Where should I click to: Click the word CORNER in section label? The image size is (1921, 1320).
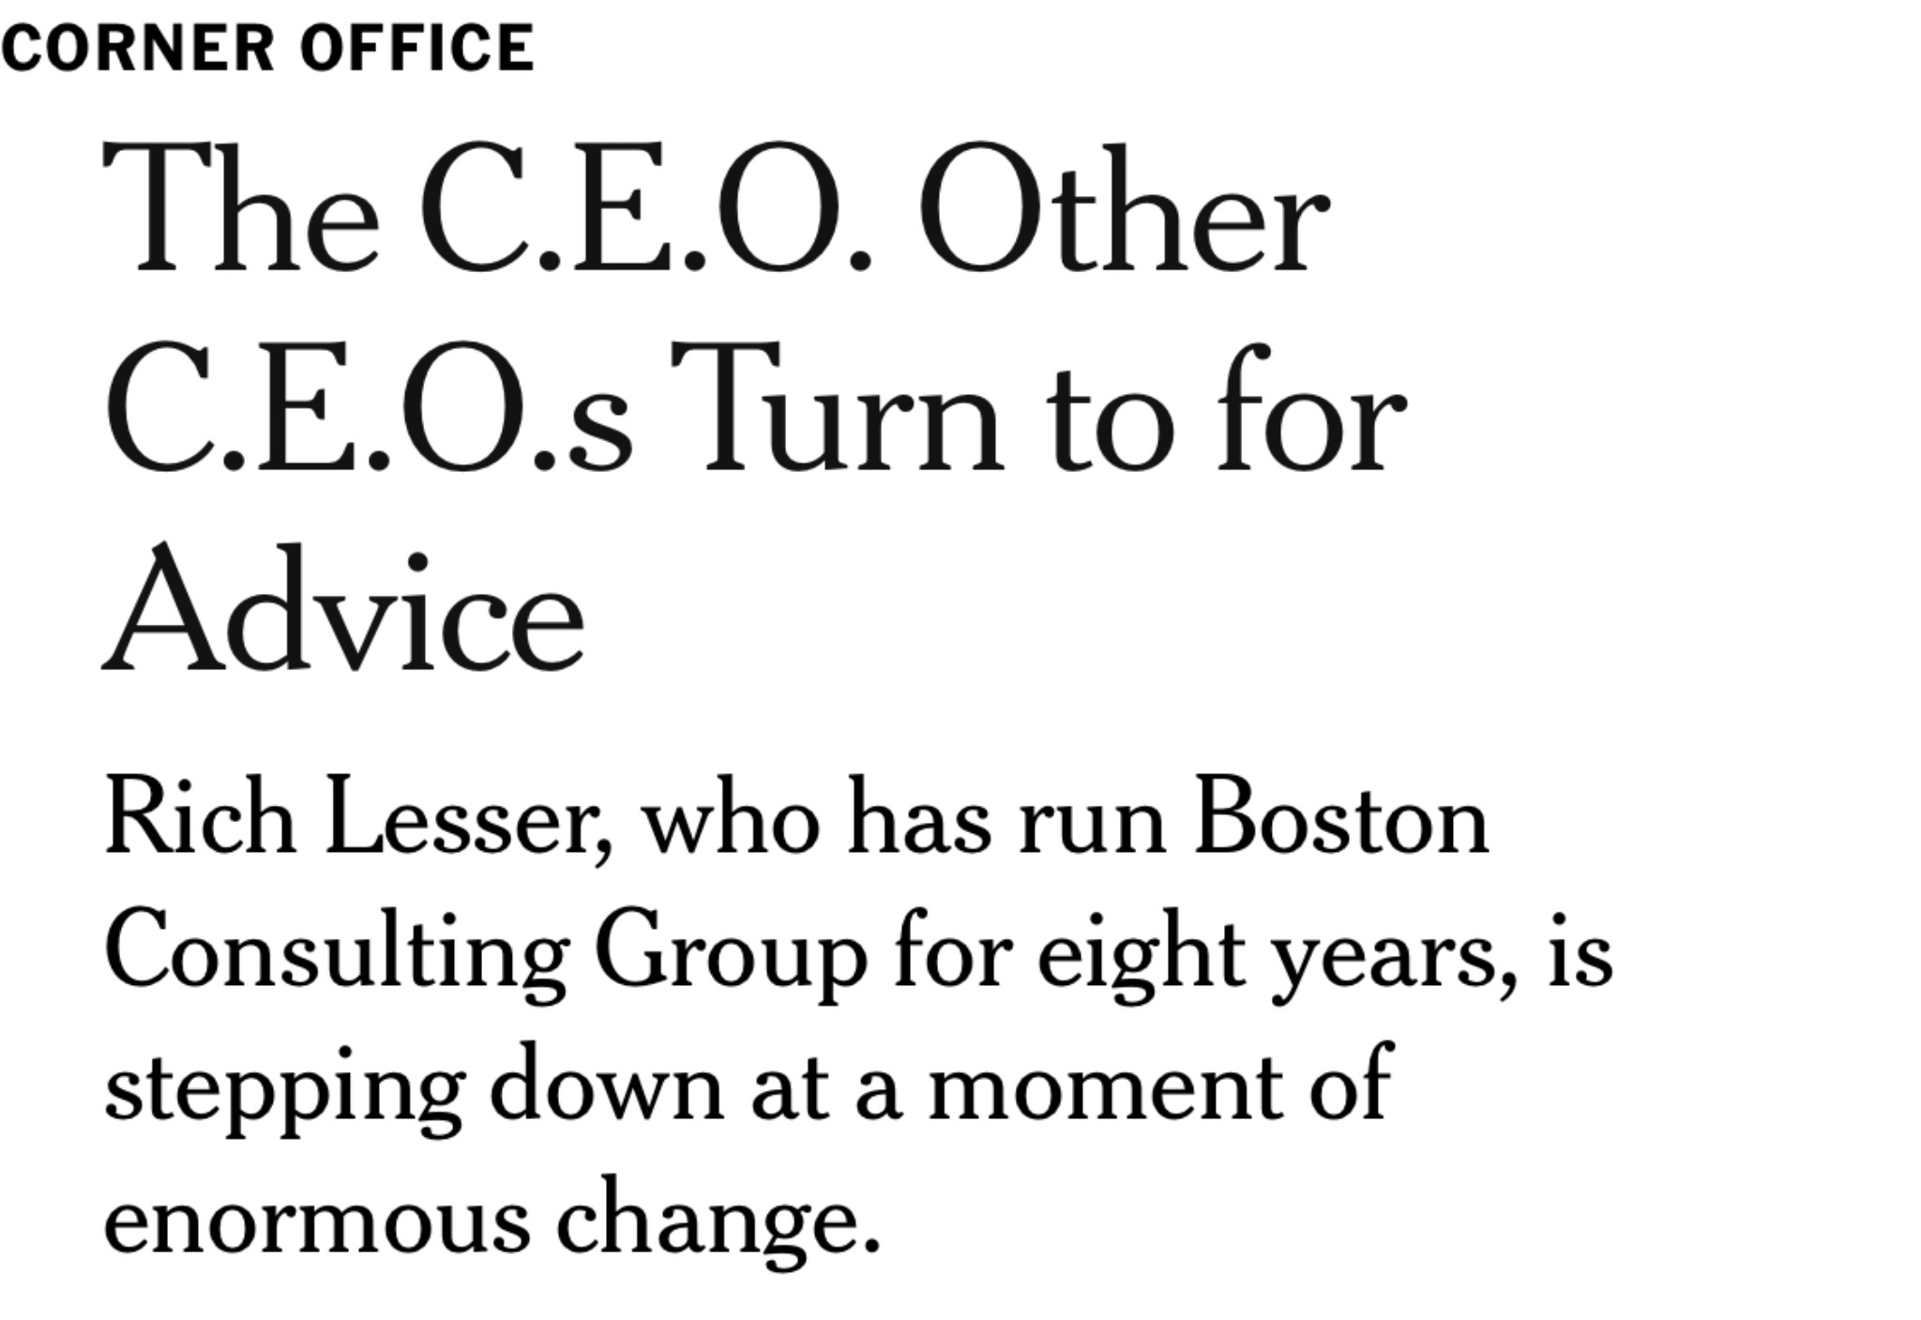click(x=138, y=48)
